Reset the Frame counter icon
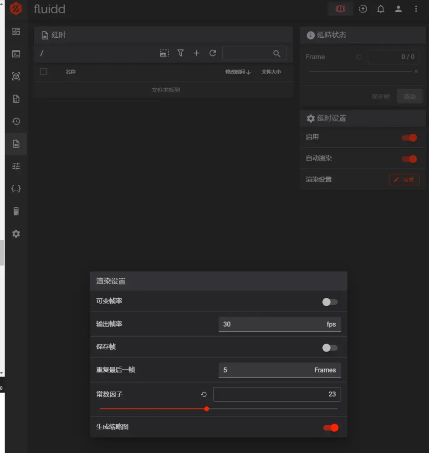The image size is (429, 453). click(359, 57)
